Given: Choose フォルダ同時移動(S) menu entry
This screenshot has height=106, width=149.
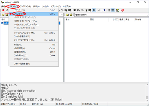Looking at the screenshot, I should [34, 64].
